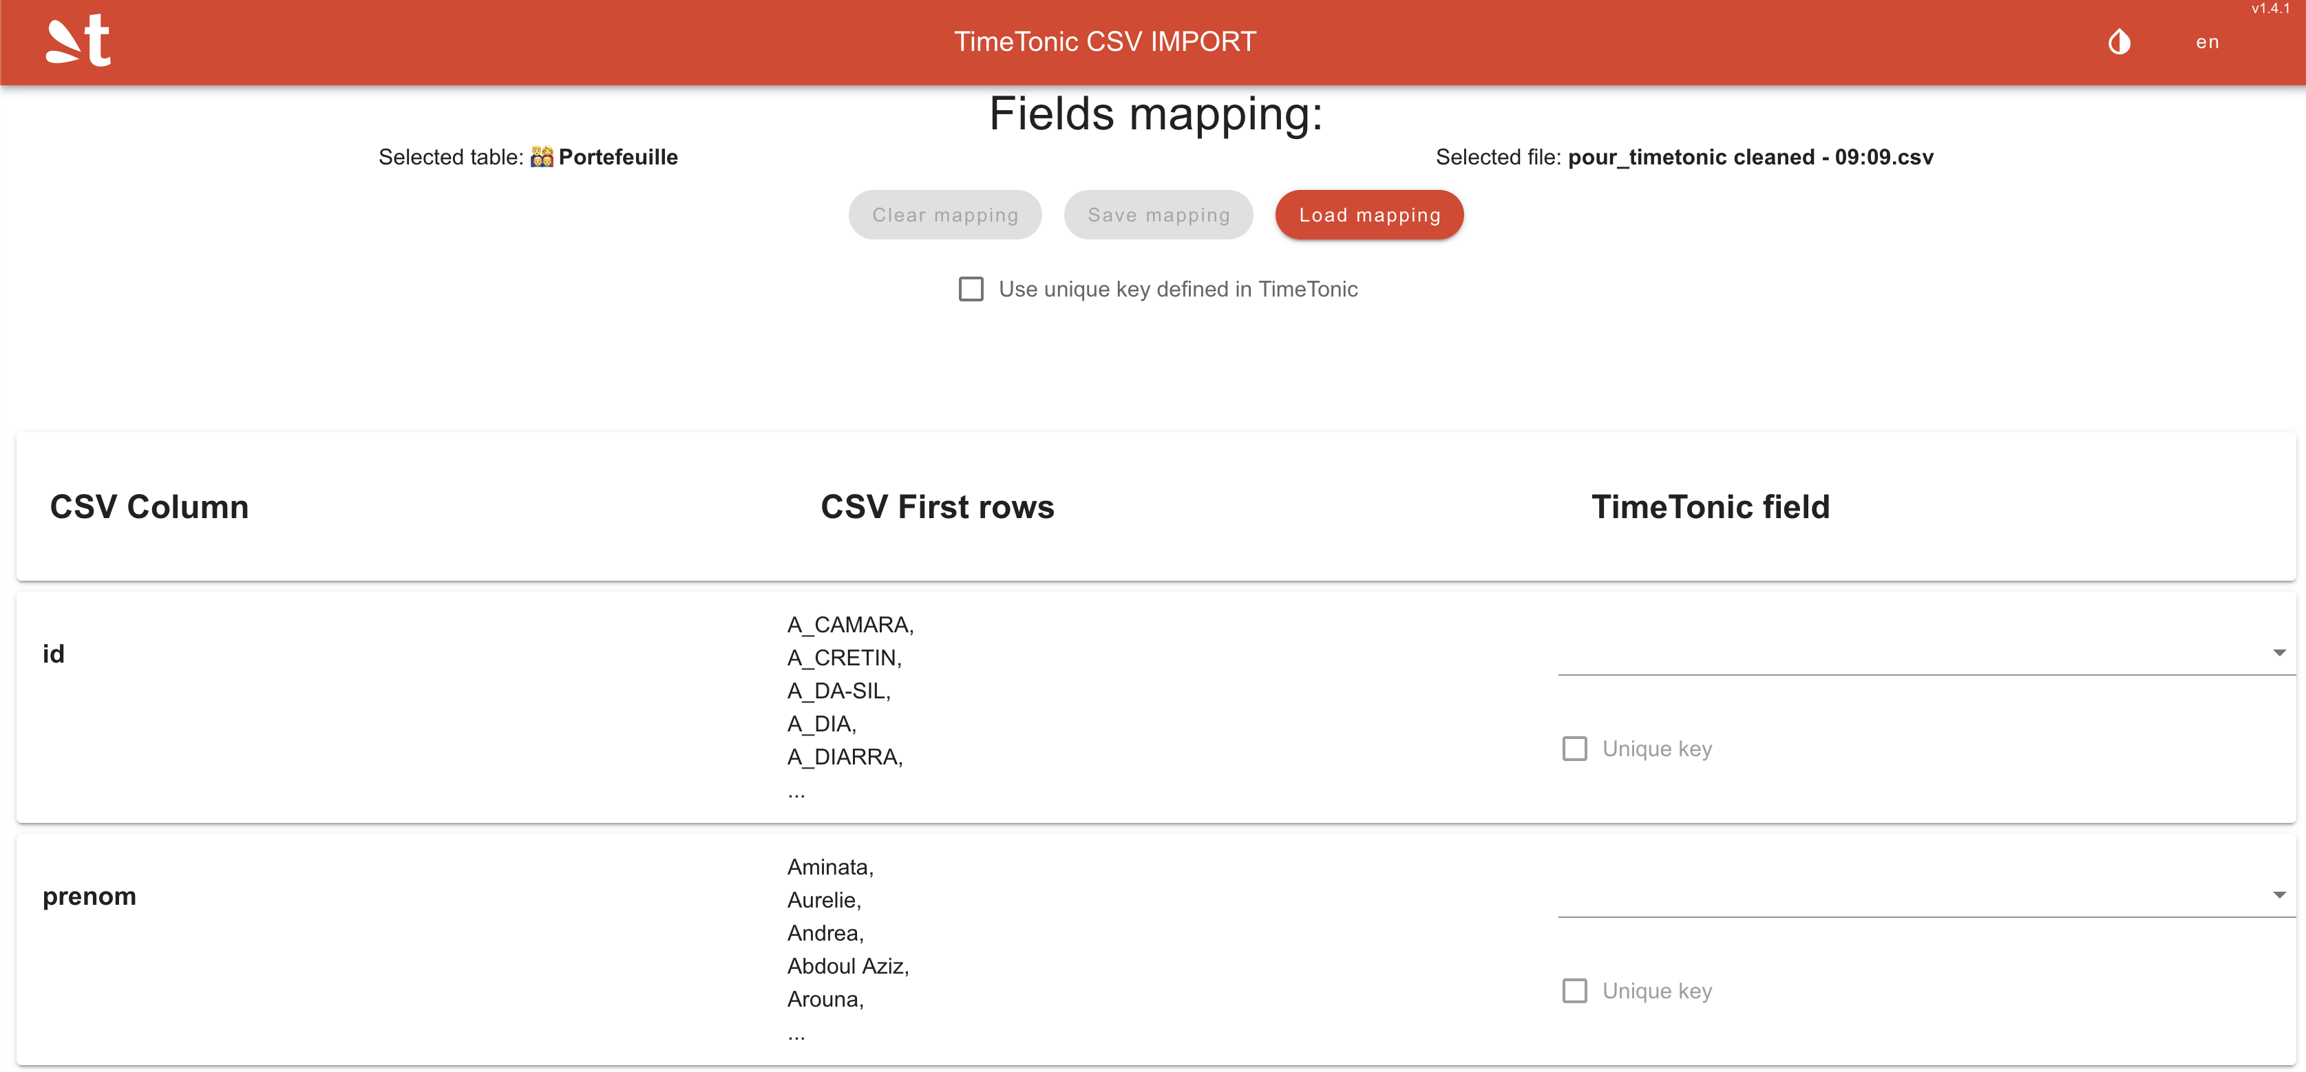2306x1072 pixels.
Task: Click the v1.4.1 version label
Action: tap(2270, 8)
